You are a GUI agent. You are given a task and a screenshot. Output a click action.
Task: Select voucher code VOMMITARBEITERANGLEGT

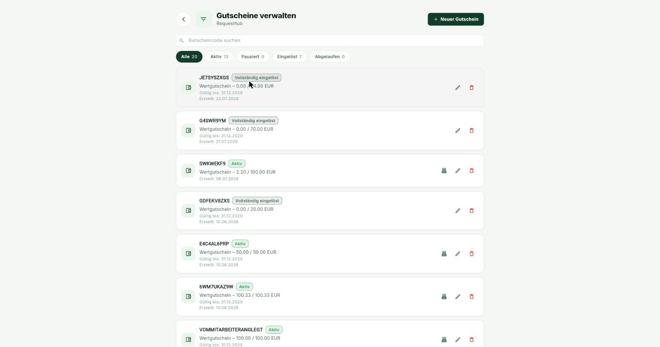click(x=231, y=330)
